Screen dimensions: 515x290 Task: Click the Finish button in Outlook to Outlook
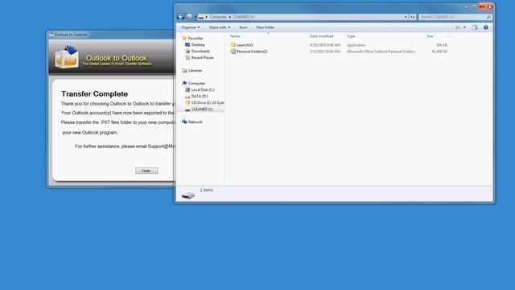click(146, 171)
